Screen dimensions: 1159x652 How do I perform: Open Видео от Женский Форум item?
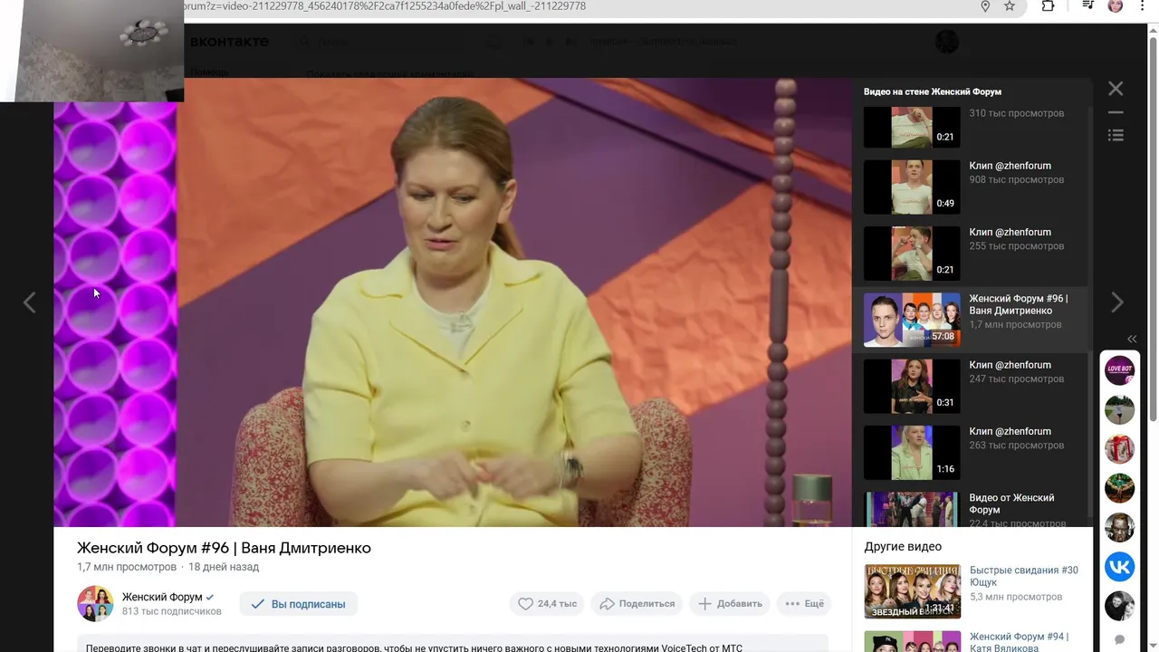click(x=1011, y=503)
